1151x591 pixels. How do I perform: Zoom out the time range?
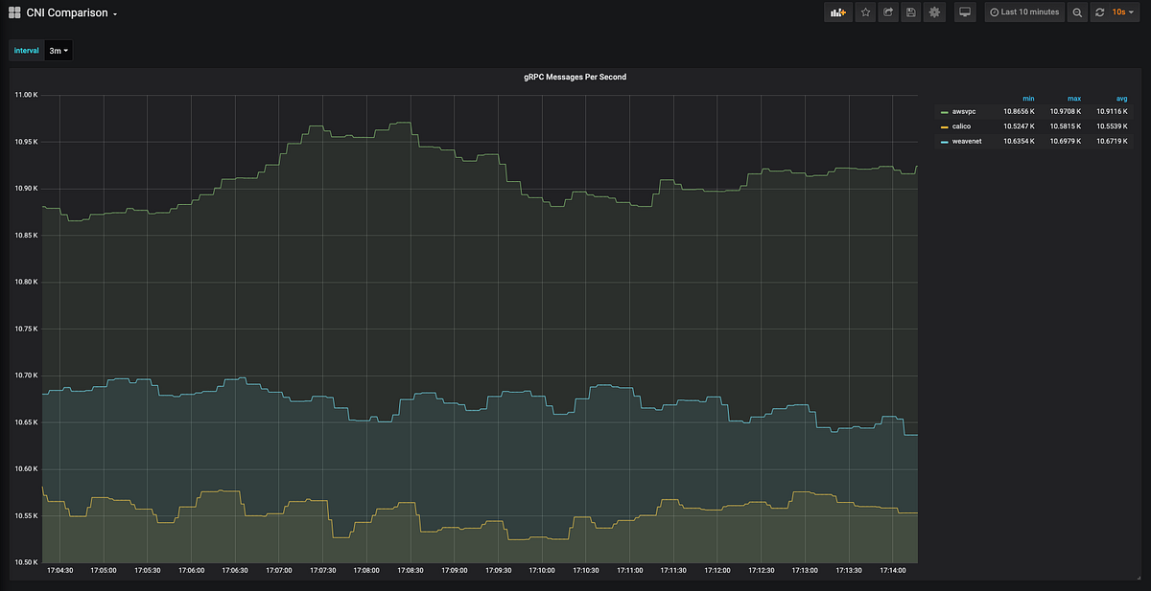pos(1076,11)
